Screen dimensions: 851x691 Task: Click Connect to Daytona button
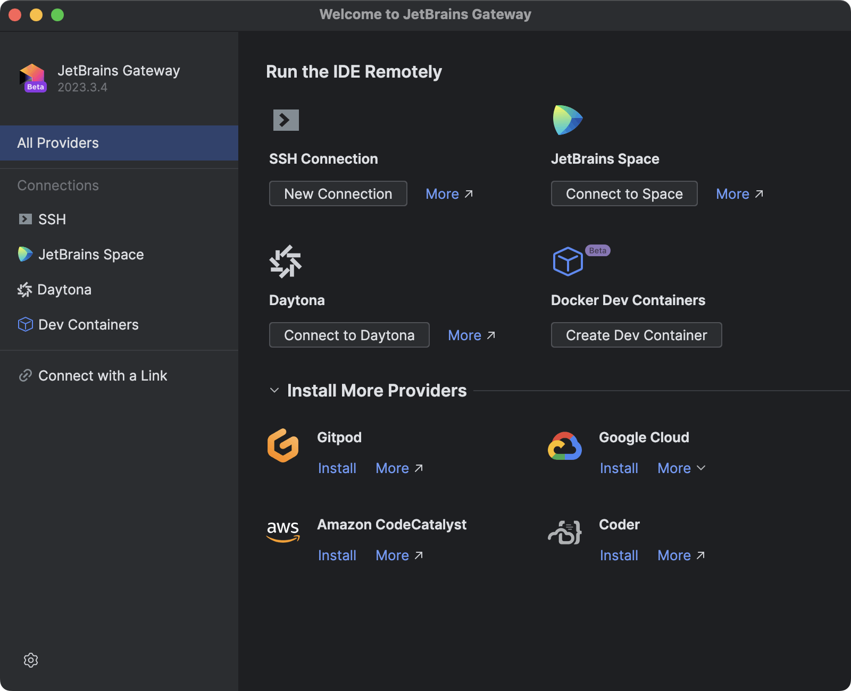[349, 335]
